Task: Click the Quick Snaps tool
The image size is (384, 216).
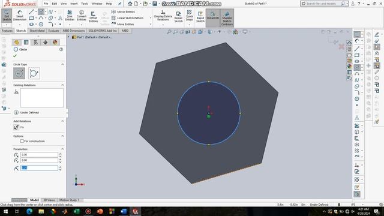Action: 190,15
